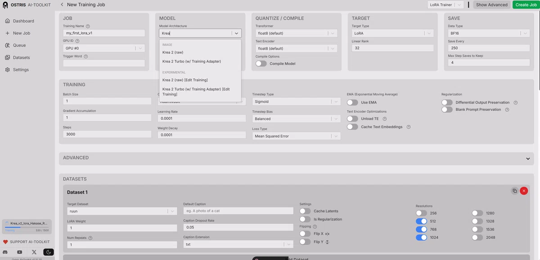Image resolution: width=540 pixels, height=260 pixels.
Task: Choose Krea 2 Turbo [Edit Training] option
Action: tap(200, 92)
